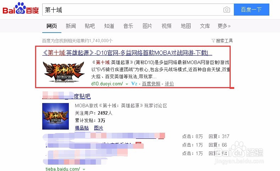The image size is (280, 171).
Task: Select the text 回复: 317
Action: tap(219, 136)
